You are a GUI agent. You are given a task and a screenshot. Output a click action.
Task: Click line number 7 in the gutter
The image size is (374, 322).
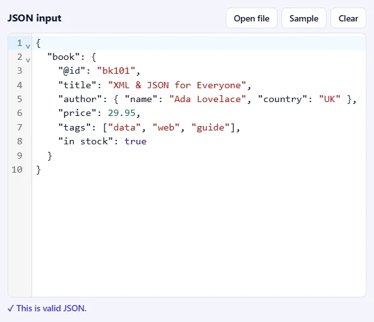(x=20, y=127)
